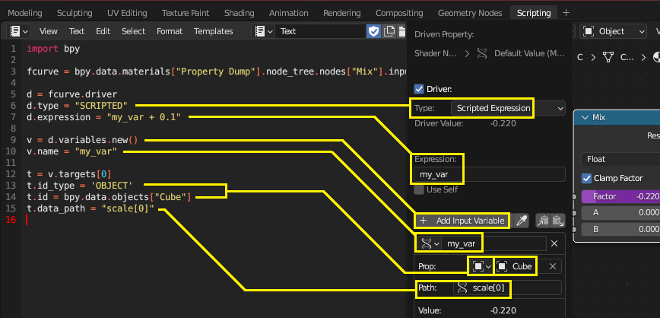Remove the my_var driver variable
660x318 pixels.
554,243
